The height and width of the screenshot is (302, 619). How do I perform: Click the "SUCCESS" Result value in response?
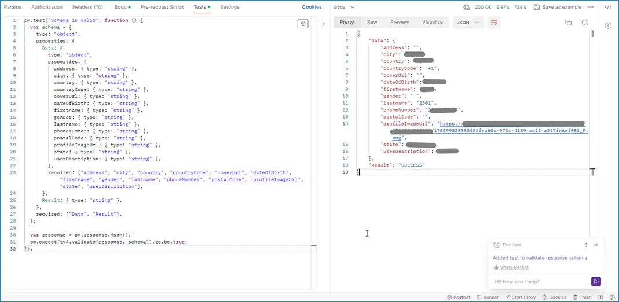click(x=411, y=165)
